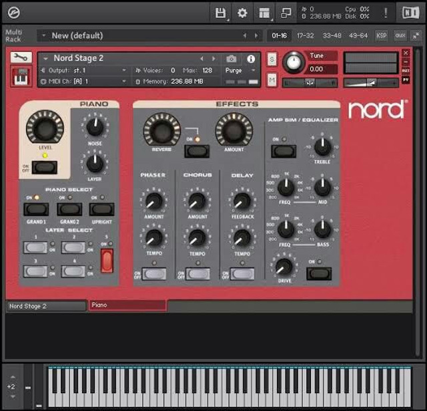Toggle Layer Select 4 button
Image resolution: width=427 pixels, height=411 pixels.
pos(73,271)
